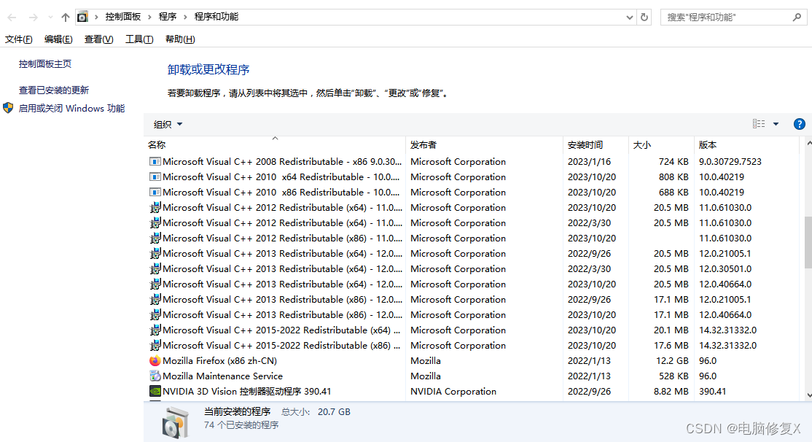Open the 文件(F) menu
Screen dimensions: 812x442
pyautogui.click(x=19, y=39)
